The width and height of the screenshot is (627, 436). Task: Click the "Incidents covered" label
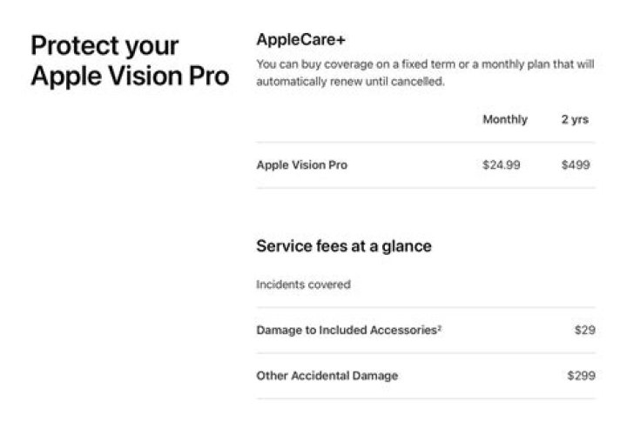[x=303, y=285]
